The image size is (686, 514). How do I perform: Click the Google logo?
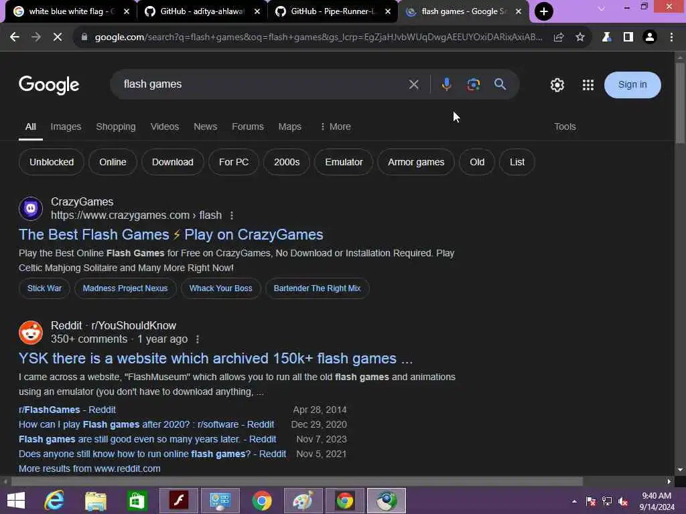point(49,85)
